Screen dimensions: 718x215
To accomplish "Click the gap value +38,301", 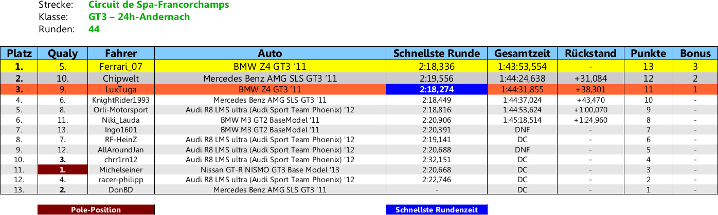I will [x=590, y=90].
